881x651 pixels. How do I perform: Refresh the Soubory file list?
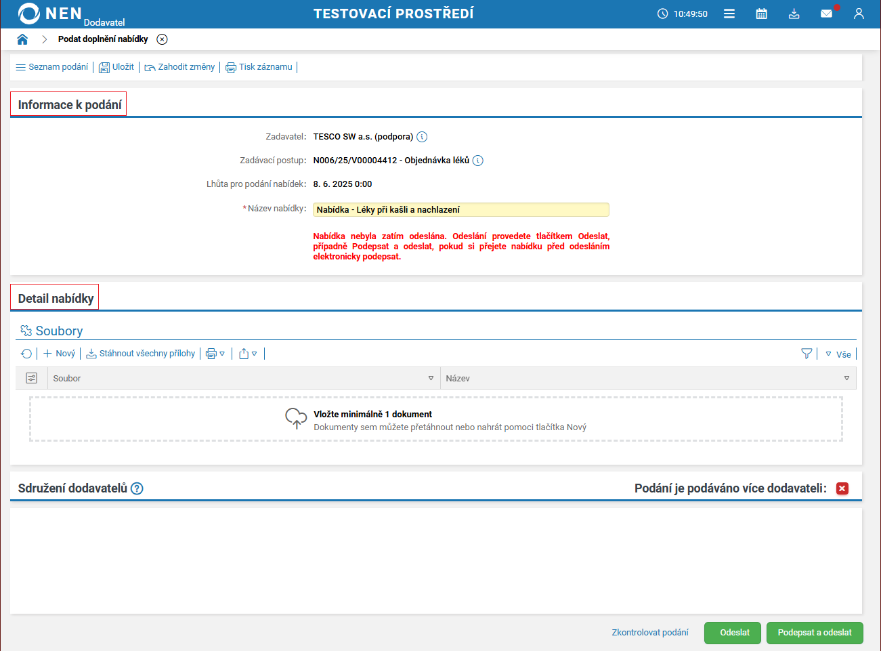click(x=26, y=354)
